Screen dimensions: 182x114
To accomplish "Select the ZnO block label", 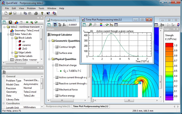I will coord(25,49).
